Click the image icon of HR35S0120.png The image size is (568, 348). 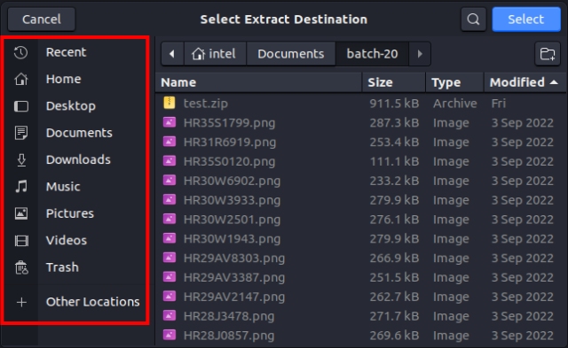coord(170,161)
